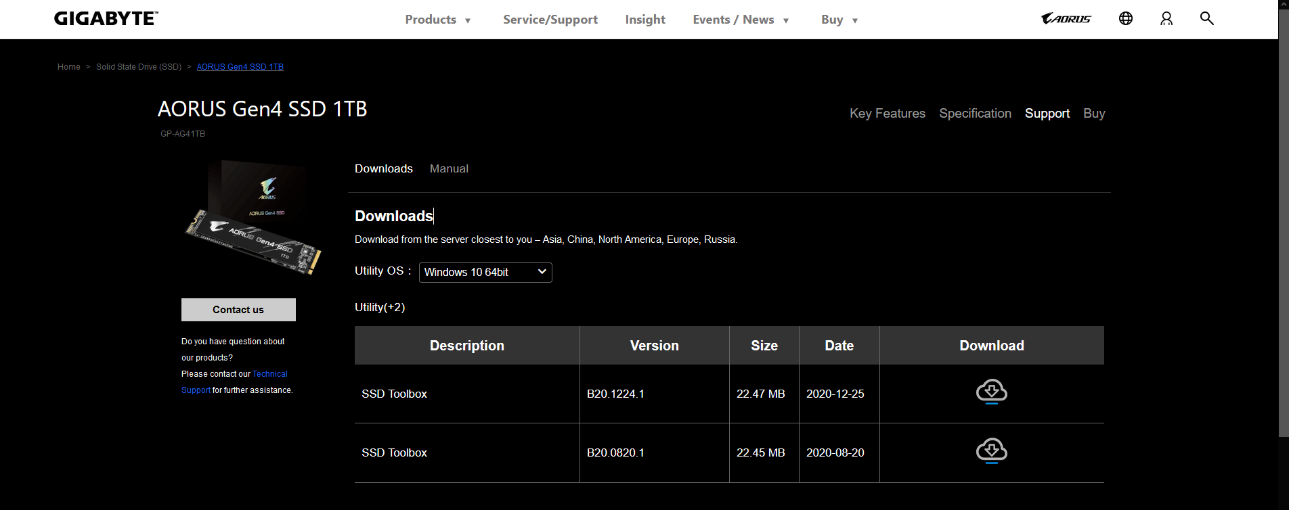Image resolution: width=1289 pixels, height=510 pixels.
Task: Click the date 2020-12-25
Action: (835, 394)
